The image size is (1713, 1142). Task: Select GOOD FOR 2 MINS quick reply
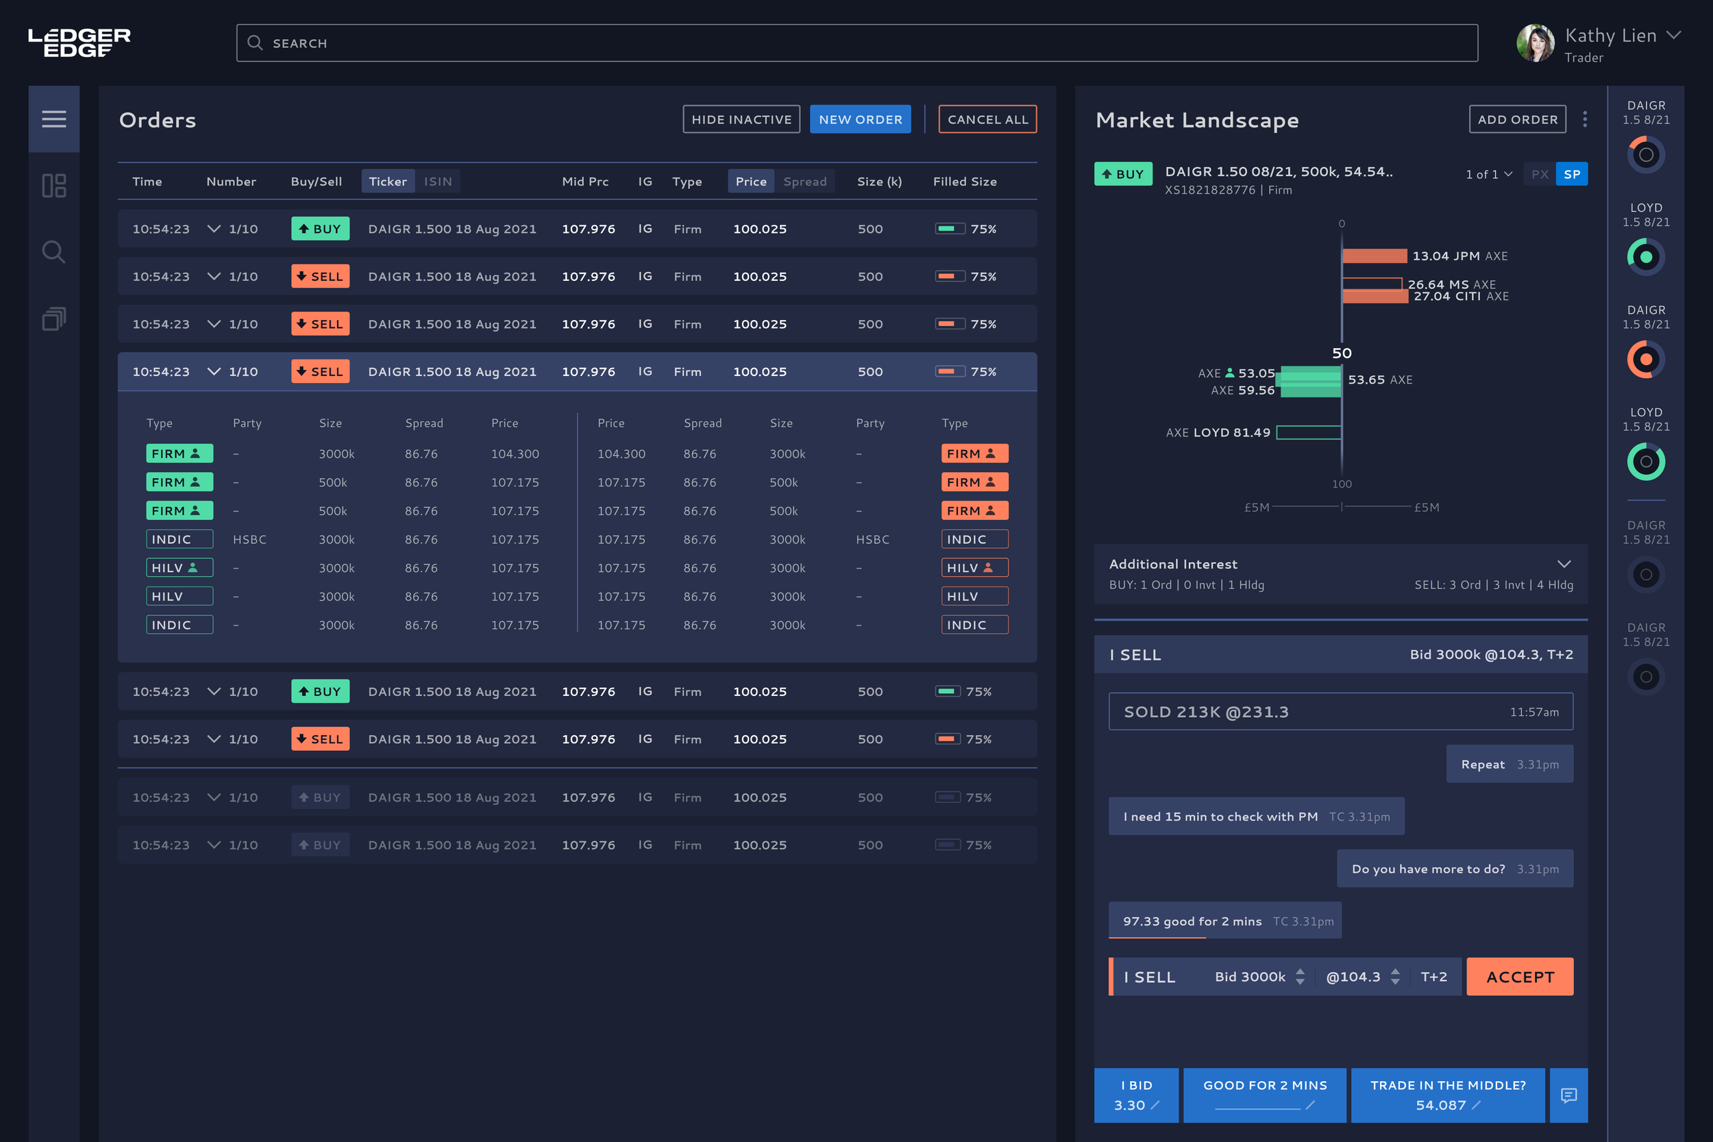(x=1264, y=1095)
